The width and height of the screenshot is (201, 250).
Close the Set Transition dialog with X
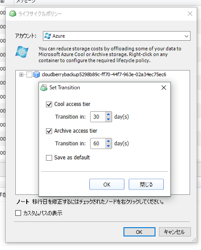pyautogui.click(x=164, y=88)
